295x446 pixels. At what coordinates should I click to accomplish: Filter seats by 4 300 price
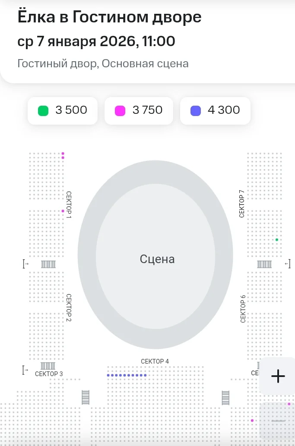[215, 111]
